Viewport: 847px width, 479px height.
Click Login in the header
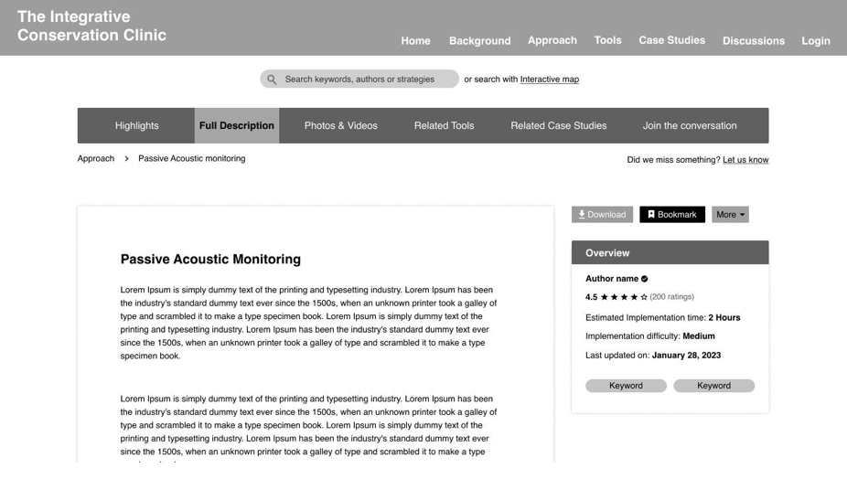(x=816, y=40)
